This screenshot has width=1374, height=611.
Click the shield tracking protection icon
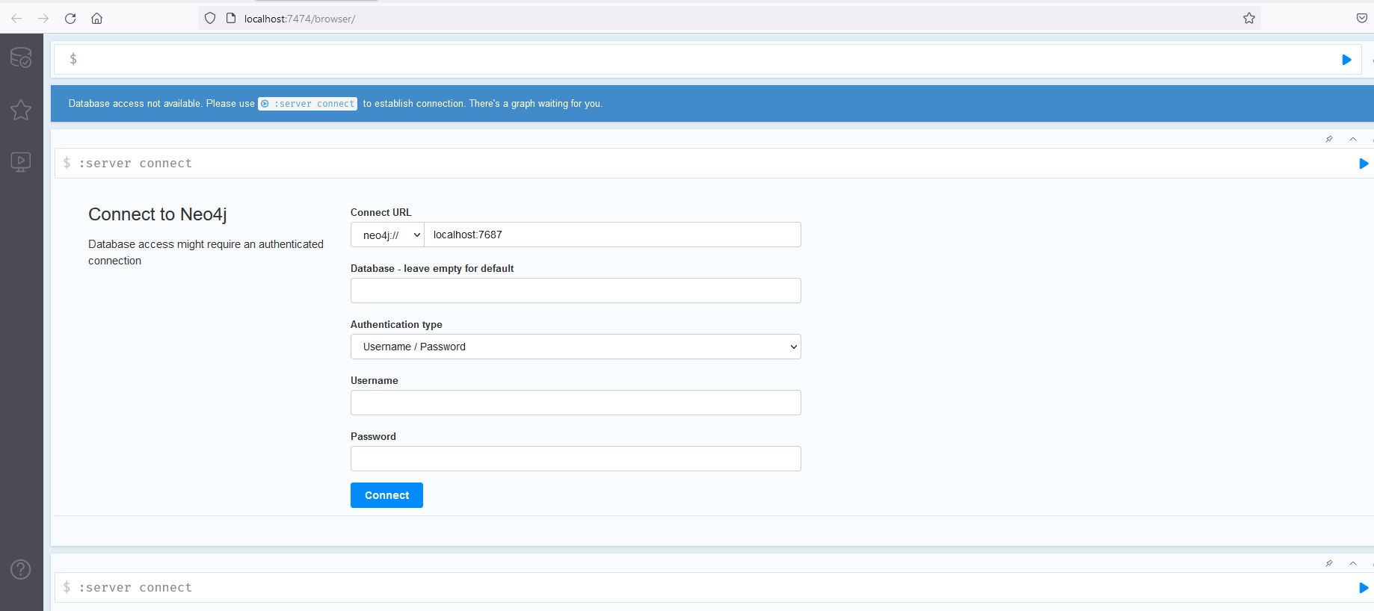[210, 19]
